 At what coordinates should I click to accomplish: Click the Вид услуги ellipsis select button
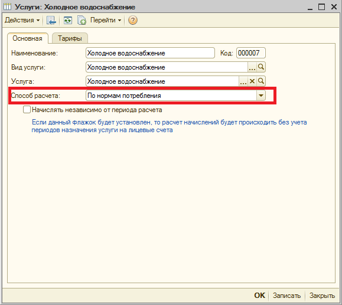[x=252, y=67]
